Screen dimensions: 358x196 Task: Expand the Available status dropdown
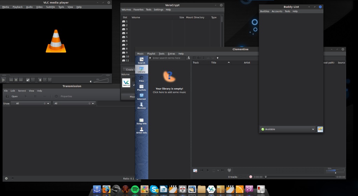point(288,129)
